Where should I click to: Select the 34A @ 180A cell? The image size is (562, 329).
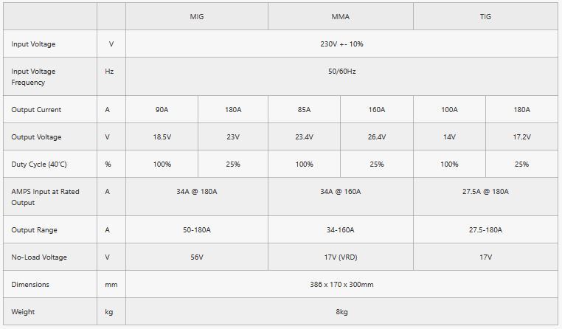point(197,197)
